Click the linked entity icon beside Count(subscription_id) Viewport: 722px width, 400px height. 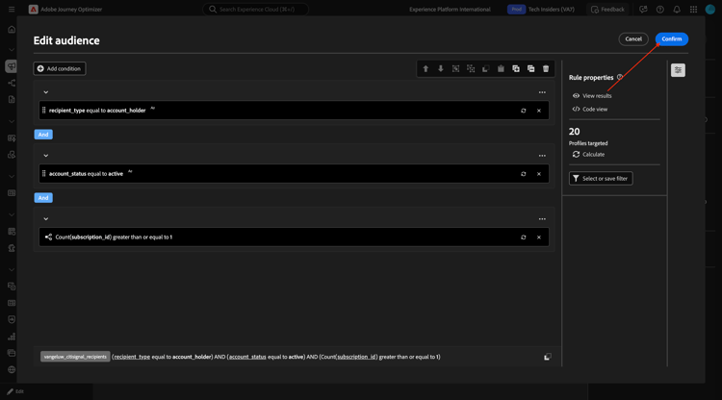click(48, 237)
